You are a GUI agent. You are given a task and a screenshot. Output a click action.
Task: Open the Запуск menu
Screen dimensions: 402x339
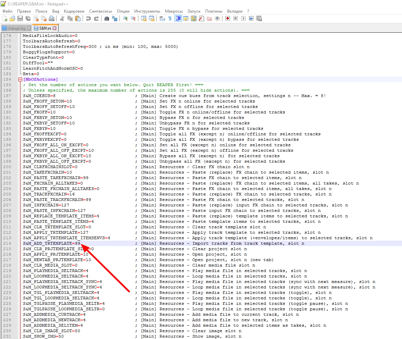[x=194, y=11]
